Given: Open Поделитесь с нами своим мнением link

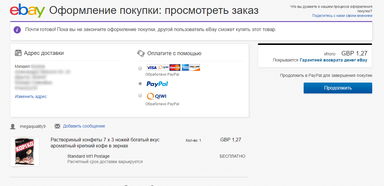Looking at the screenshot, I should click(342, 16).
